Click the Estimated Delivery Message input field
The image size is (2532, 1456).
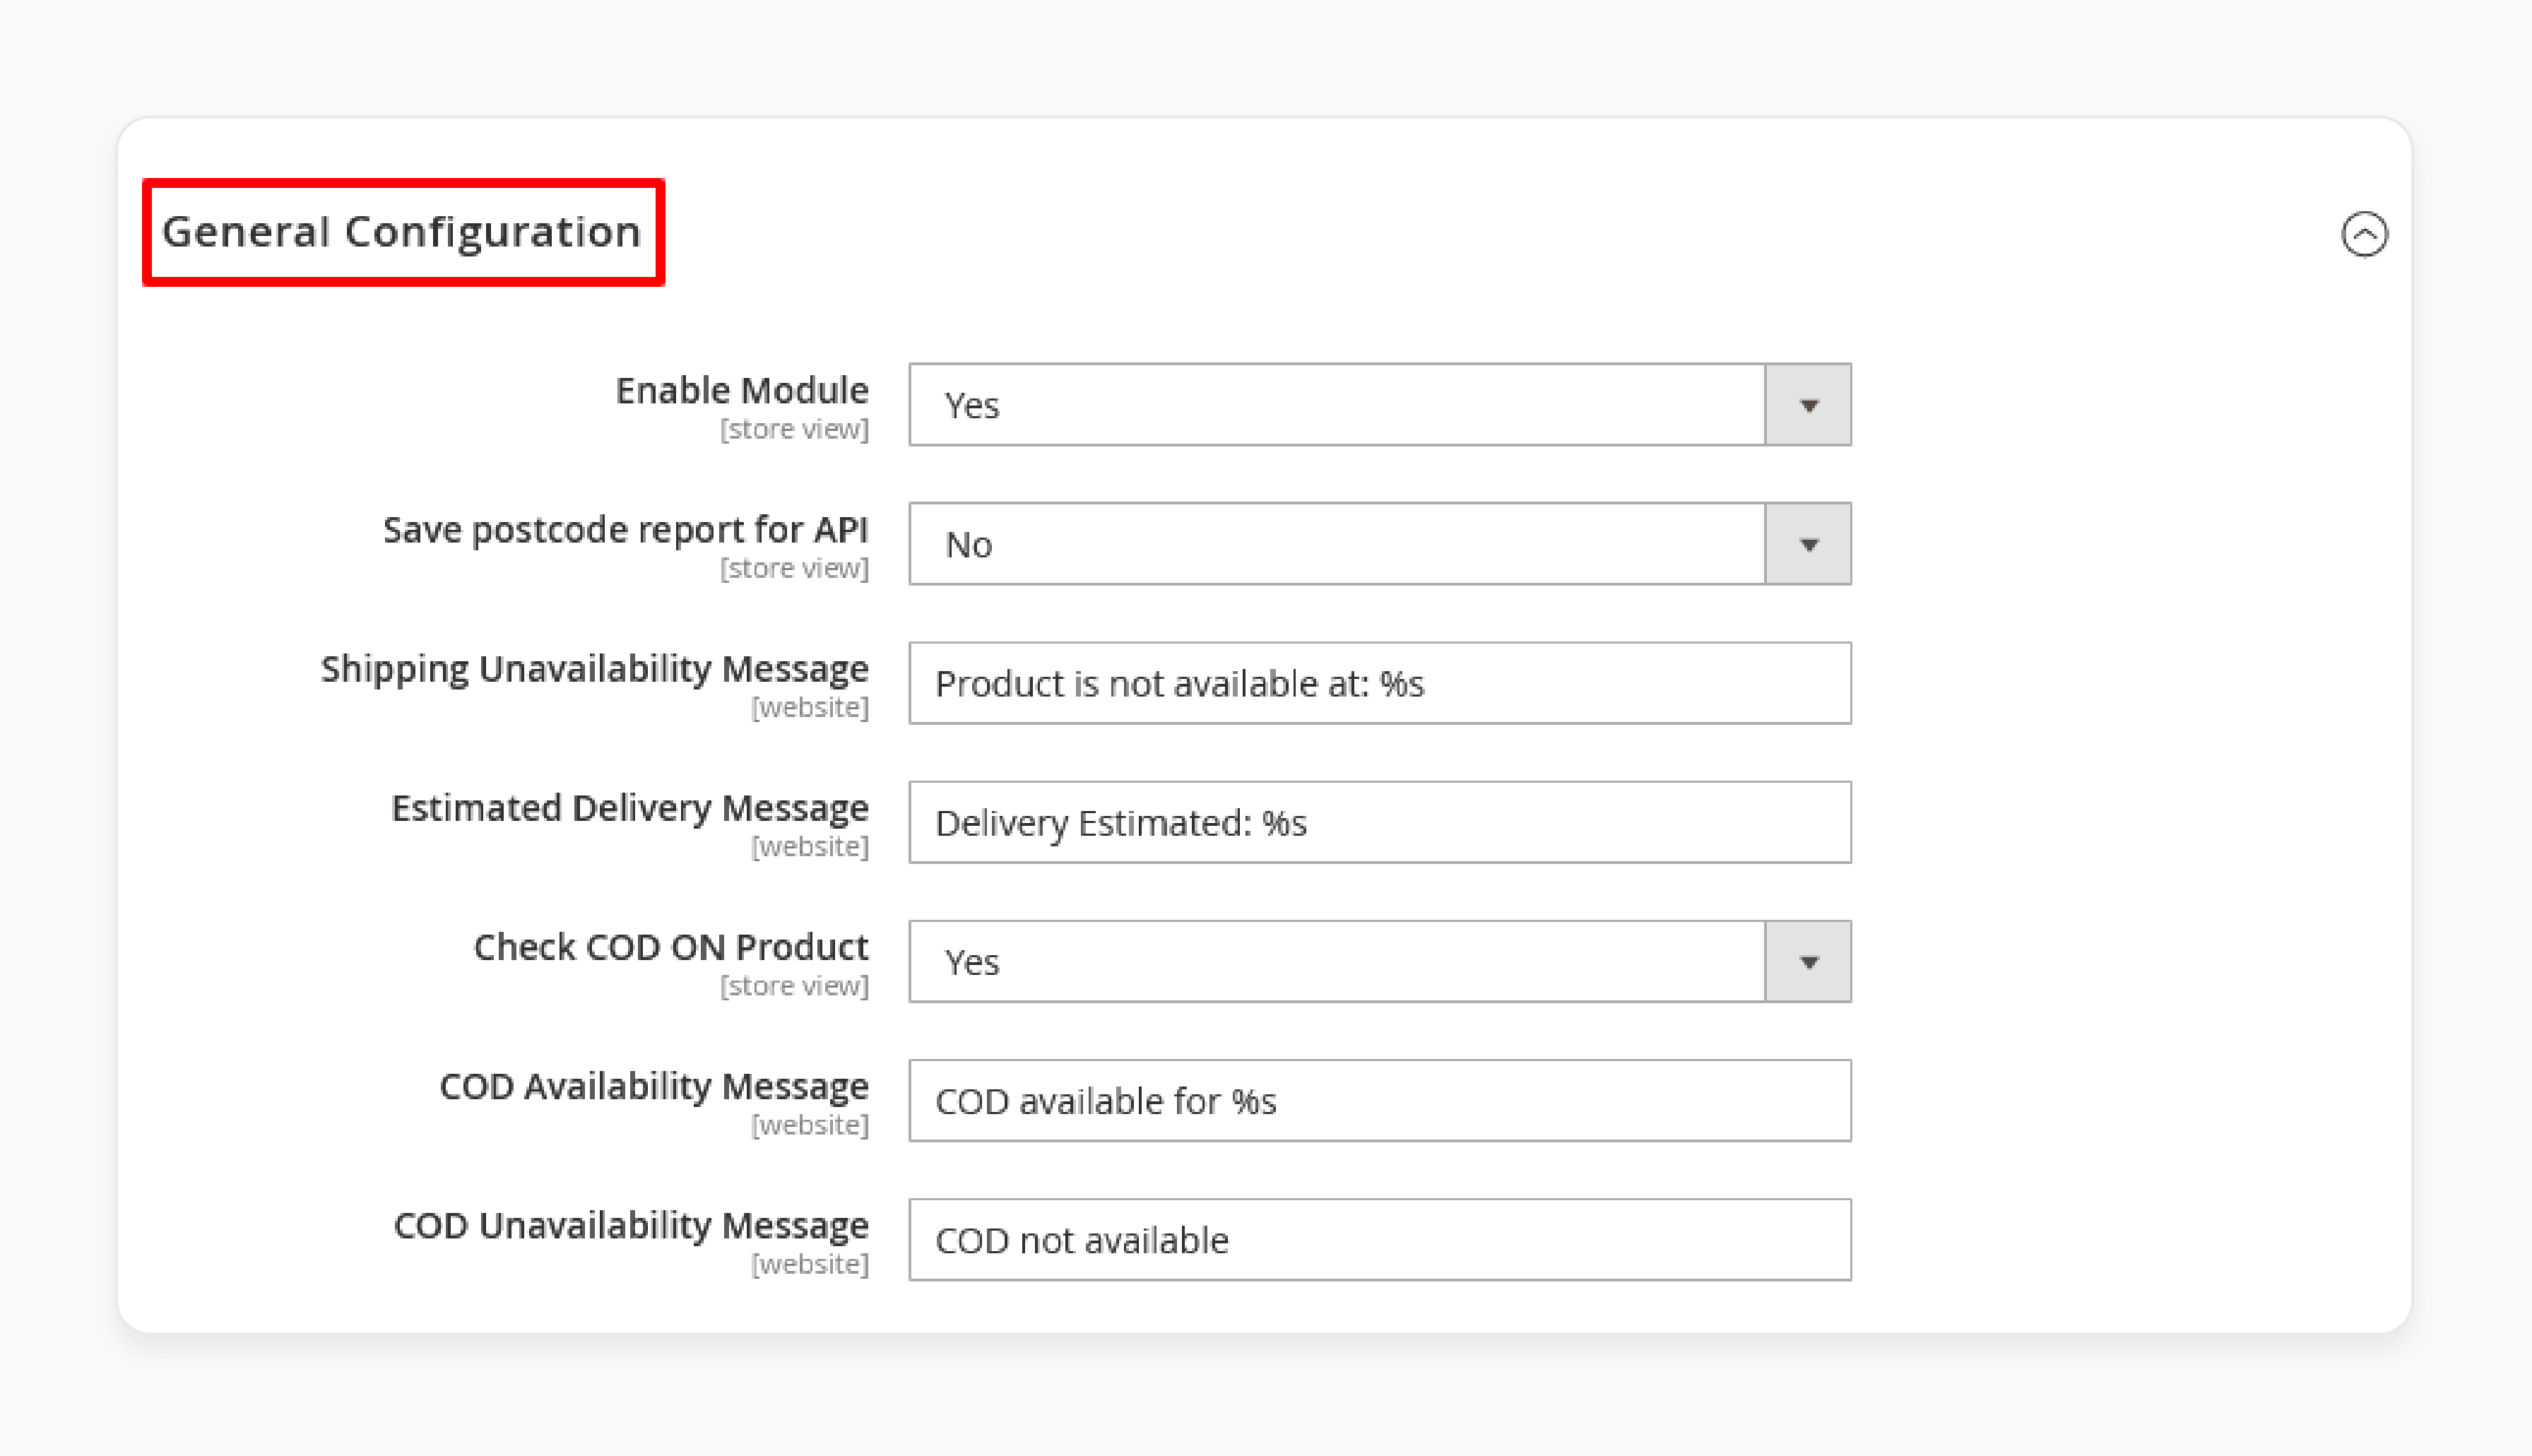[x=1380, y=823]
